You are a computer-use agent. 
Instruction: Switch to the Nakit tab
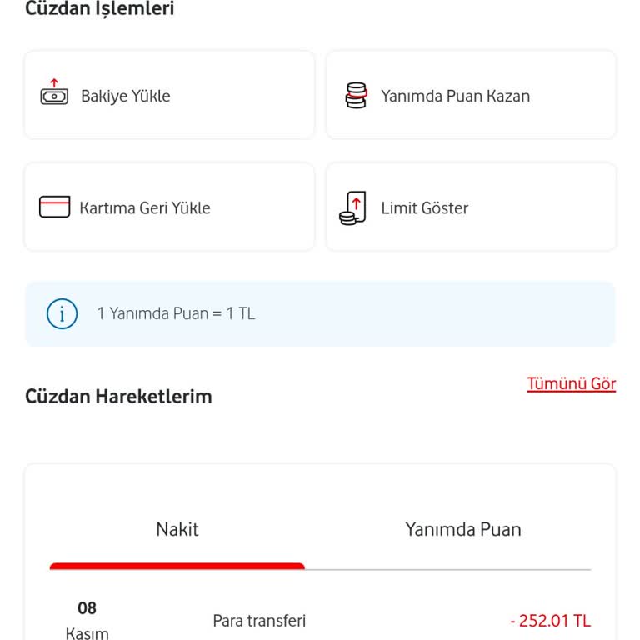[177, 529]
